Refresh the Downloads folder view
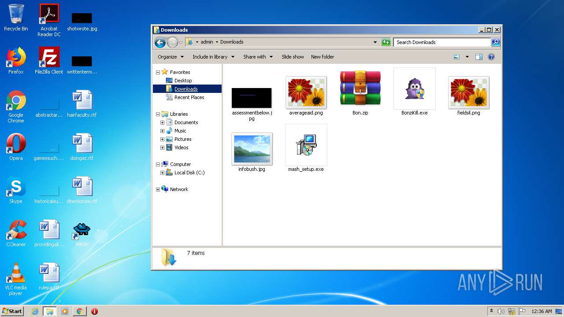Screen dimensions: 564x317 [x=386, y=42]
